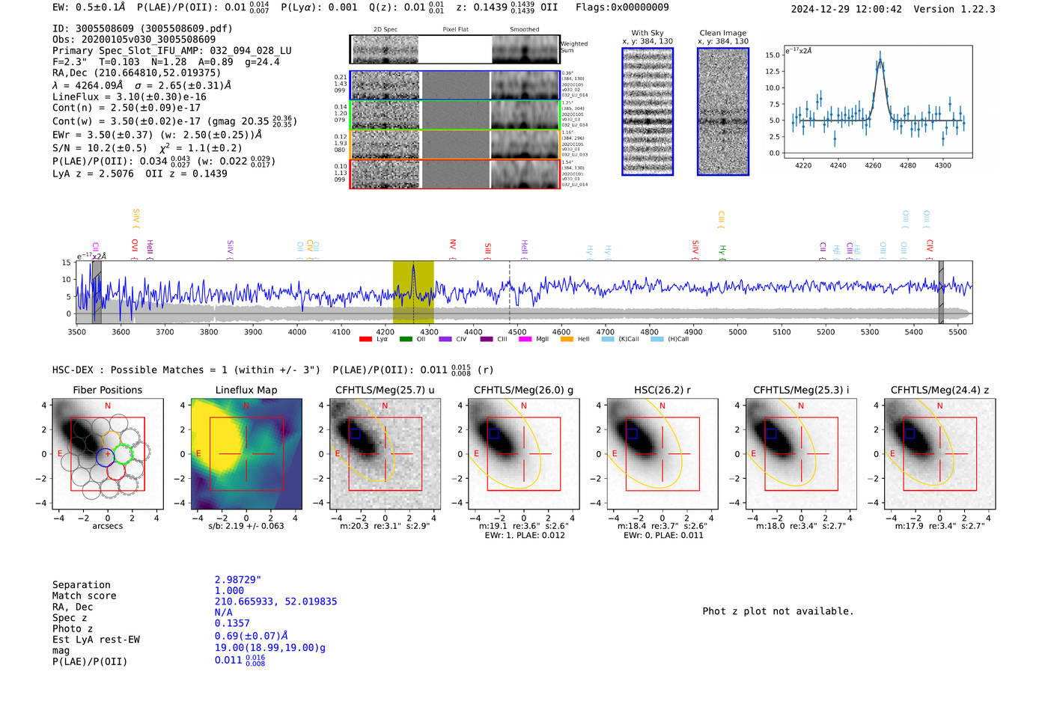Screen dimensions: 1048x713
Task: Click the Est LyA rest-EW value 0.69(±0.07)Å
Action: 251,636
